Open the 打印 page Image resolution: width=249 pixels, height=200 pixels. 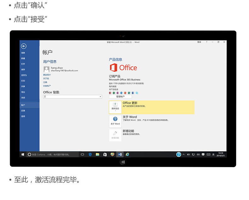click(x=23, y=81)
